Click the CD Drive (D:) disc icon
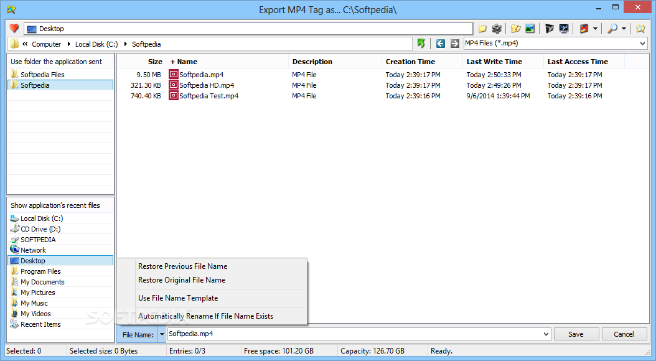 [x=15, y=229]
